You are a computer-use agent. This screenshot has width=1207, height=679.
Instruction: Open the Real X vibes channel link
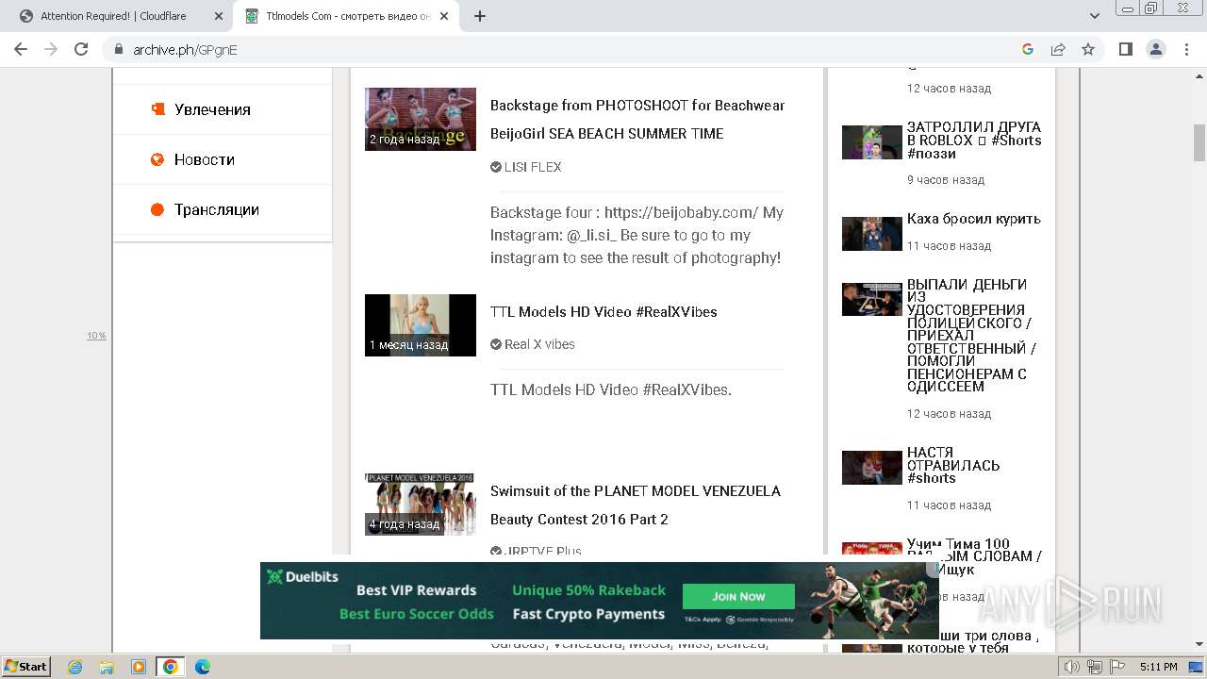click(539, 344)
